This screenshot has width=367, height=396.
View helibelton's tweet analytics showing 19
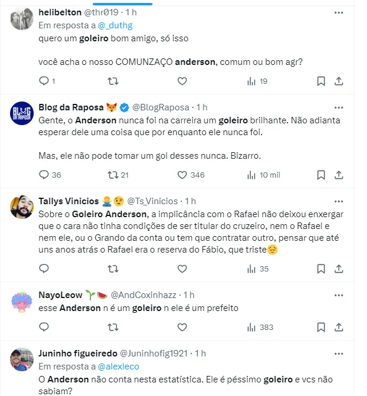tap(257, 81)
